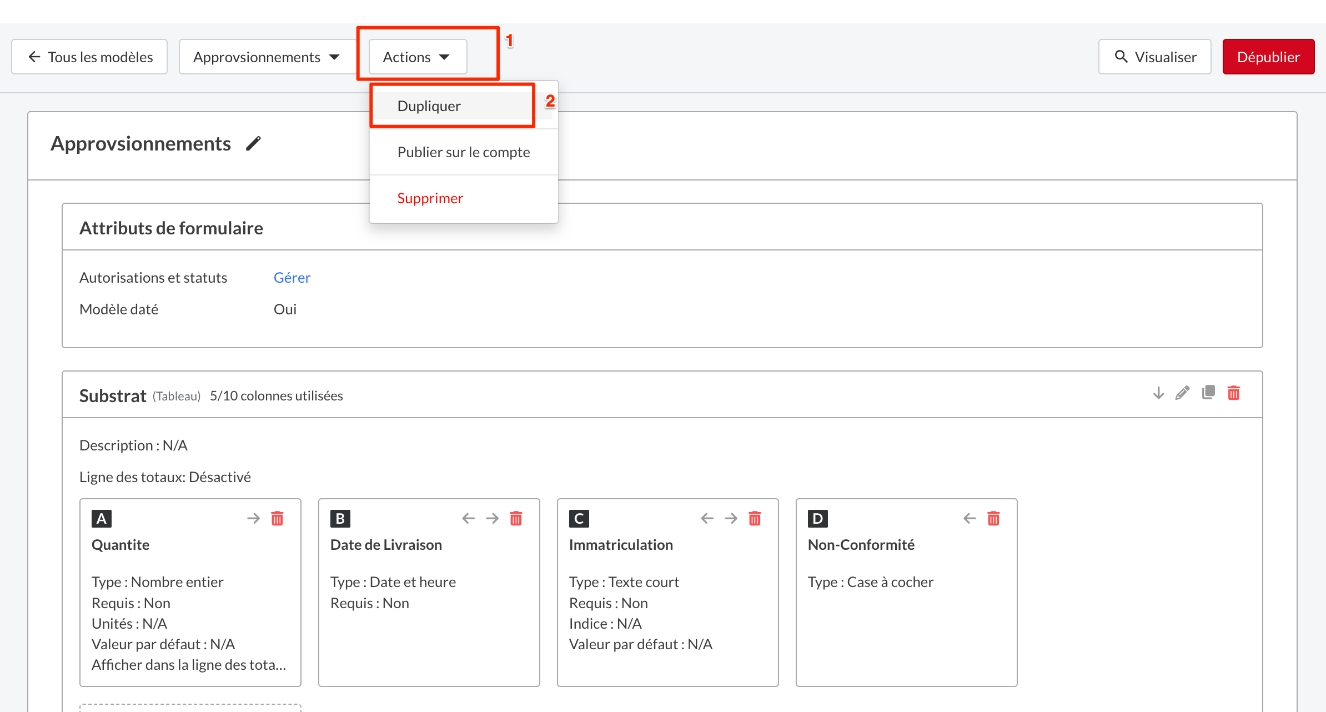This screenshot has height=712, width=1326.
Task: Move Non-Conformité column to the left
Action: coord(970,519)
